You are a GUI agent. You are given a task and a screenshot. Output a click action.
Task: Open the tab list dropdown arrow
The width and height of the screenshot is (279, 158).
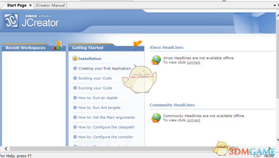point(274,5)
